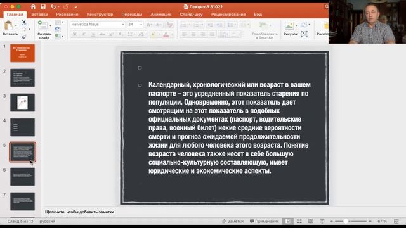Image resolution: width=406 pixels, height=228 pixels.
Task: Switch to the Вид tab
Action: [x=258, y=15]
